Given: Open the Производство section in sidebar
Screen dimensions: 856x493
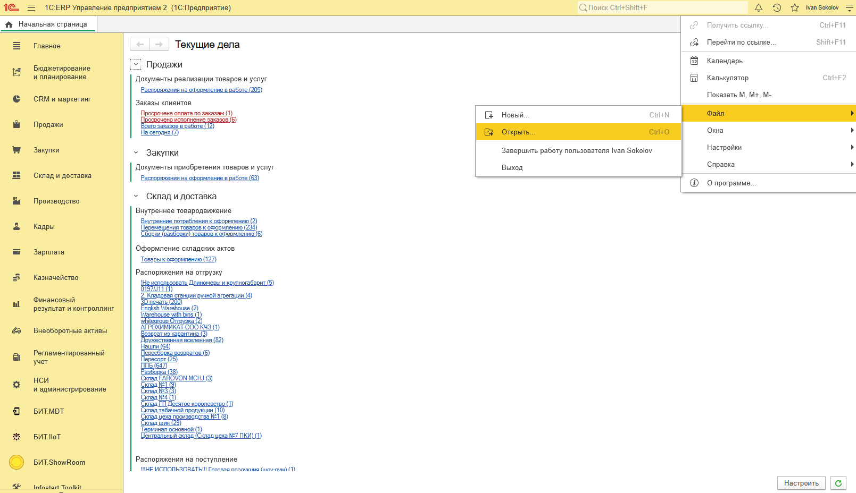Looking at the screenshot, I should click(56, 201).
